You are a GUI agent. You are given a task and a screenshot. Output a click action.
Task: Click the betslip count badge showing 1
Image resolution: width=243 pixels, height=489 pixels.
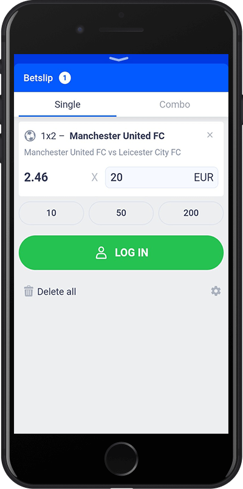click(65, 78)
